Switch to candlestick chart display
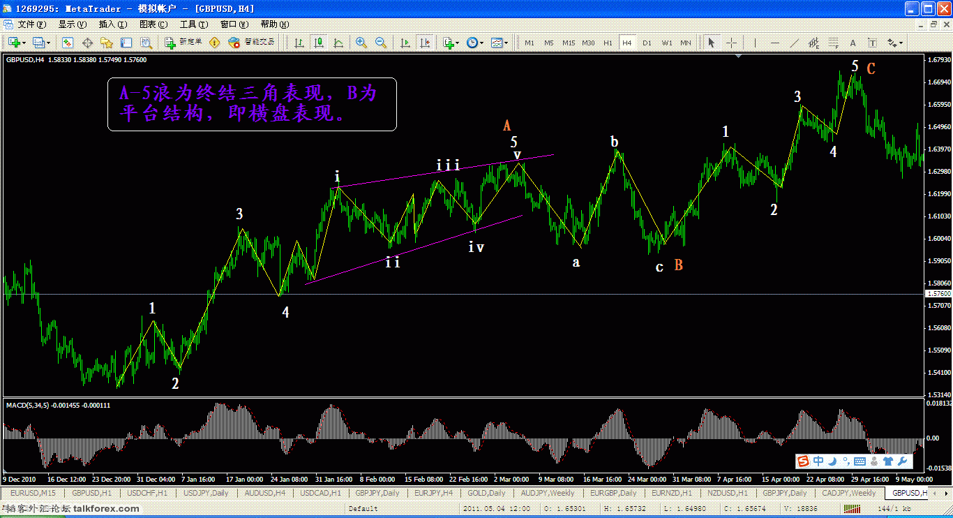 (x=319, y=43)
